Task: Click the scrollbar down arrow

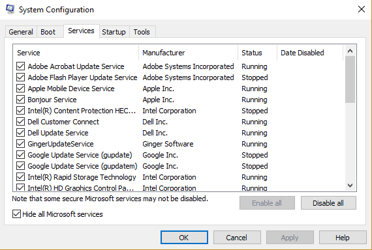Action: pos(350,186)
